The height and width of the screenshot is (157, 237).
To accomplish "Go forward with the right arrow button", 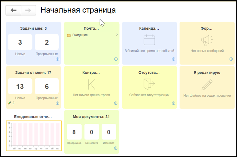I will click(28, 10).
